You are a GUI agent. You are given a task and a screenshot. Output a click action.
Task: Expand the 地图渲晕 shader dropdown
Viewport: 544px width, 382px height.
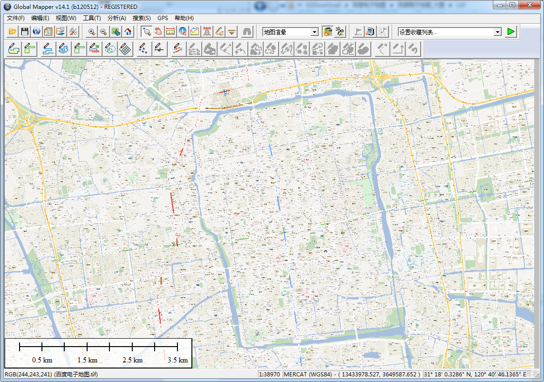[x=315, y=32]
